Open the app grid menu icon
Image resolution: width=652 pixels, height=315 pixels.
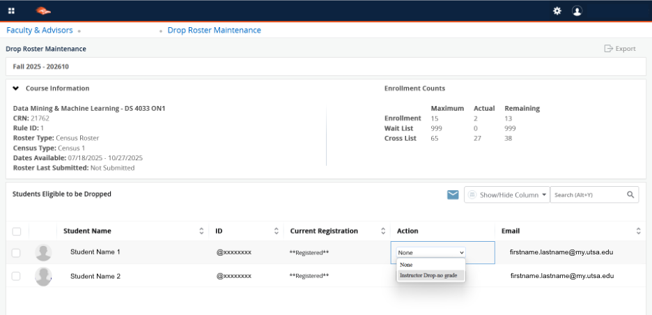tap(11, 10)
